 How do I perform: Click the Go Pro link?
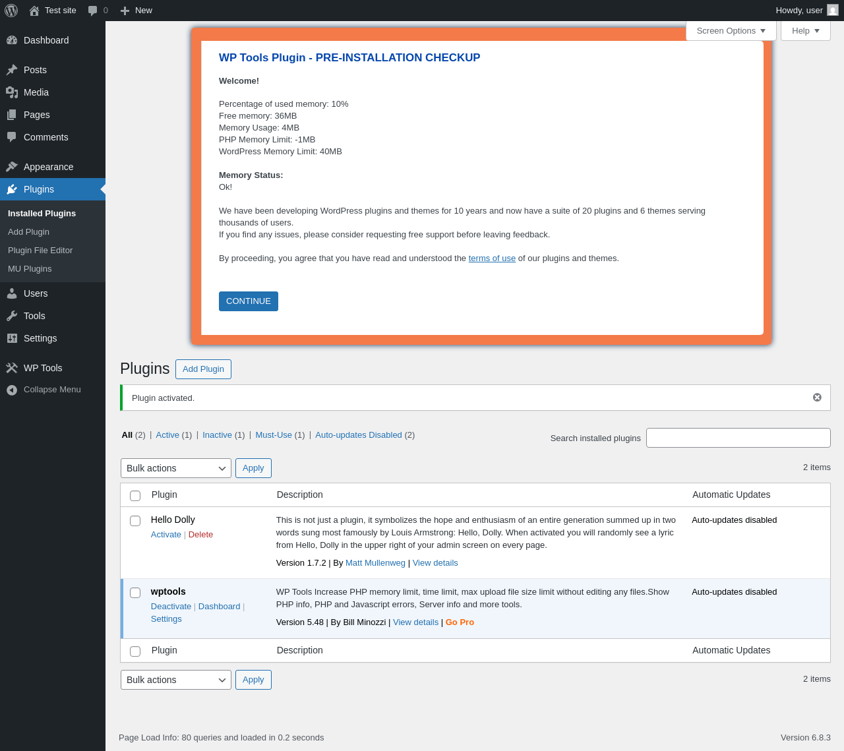click(460, 622)
